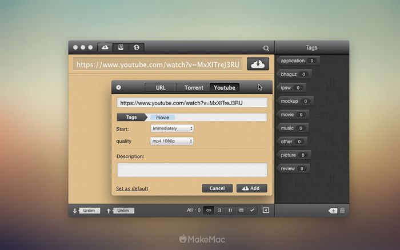The width and height of the screenshot is (400, 250).
Task: Delete tag with trash icon
Action: (342, 211)
